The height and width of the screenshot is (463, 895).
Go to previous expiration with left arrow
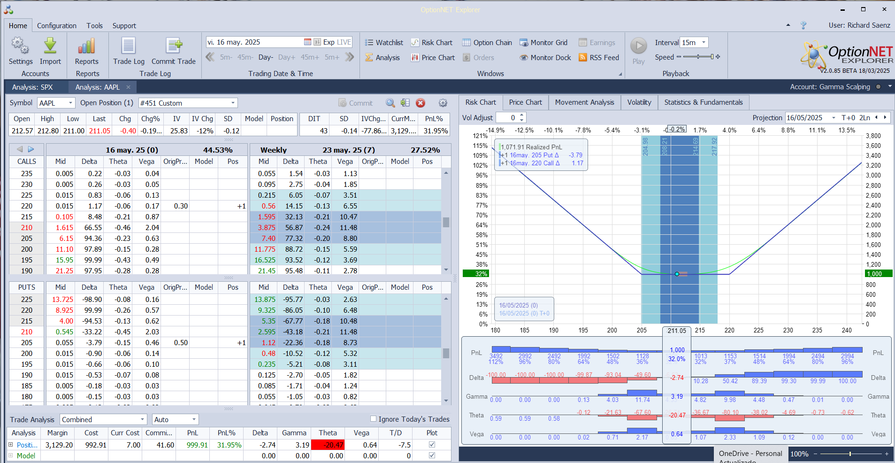(20, 149)
